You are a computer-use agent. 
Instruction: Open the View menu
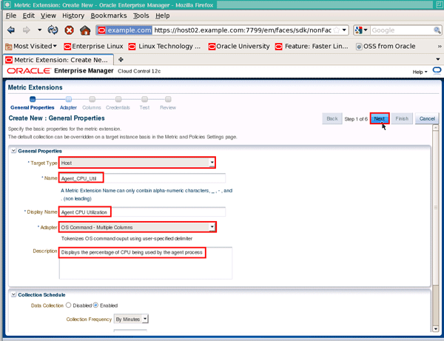point(48,16)
